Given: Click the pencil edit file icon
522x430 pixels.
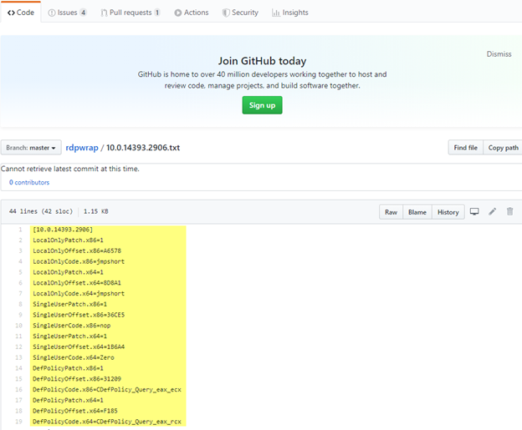Looking at the screenshot, I should tap(493, 211).
